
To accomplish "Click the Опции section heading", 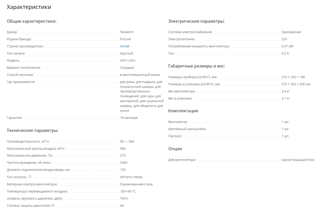I will pos(175,149).
